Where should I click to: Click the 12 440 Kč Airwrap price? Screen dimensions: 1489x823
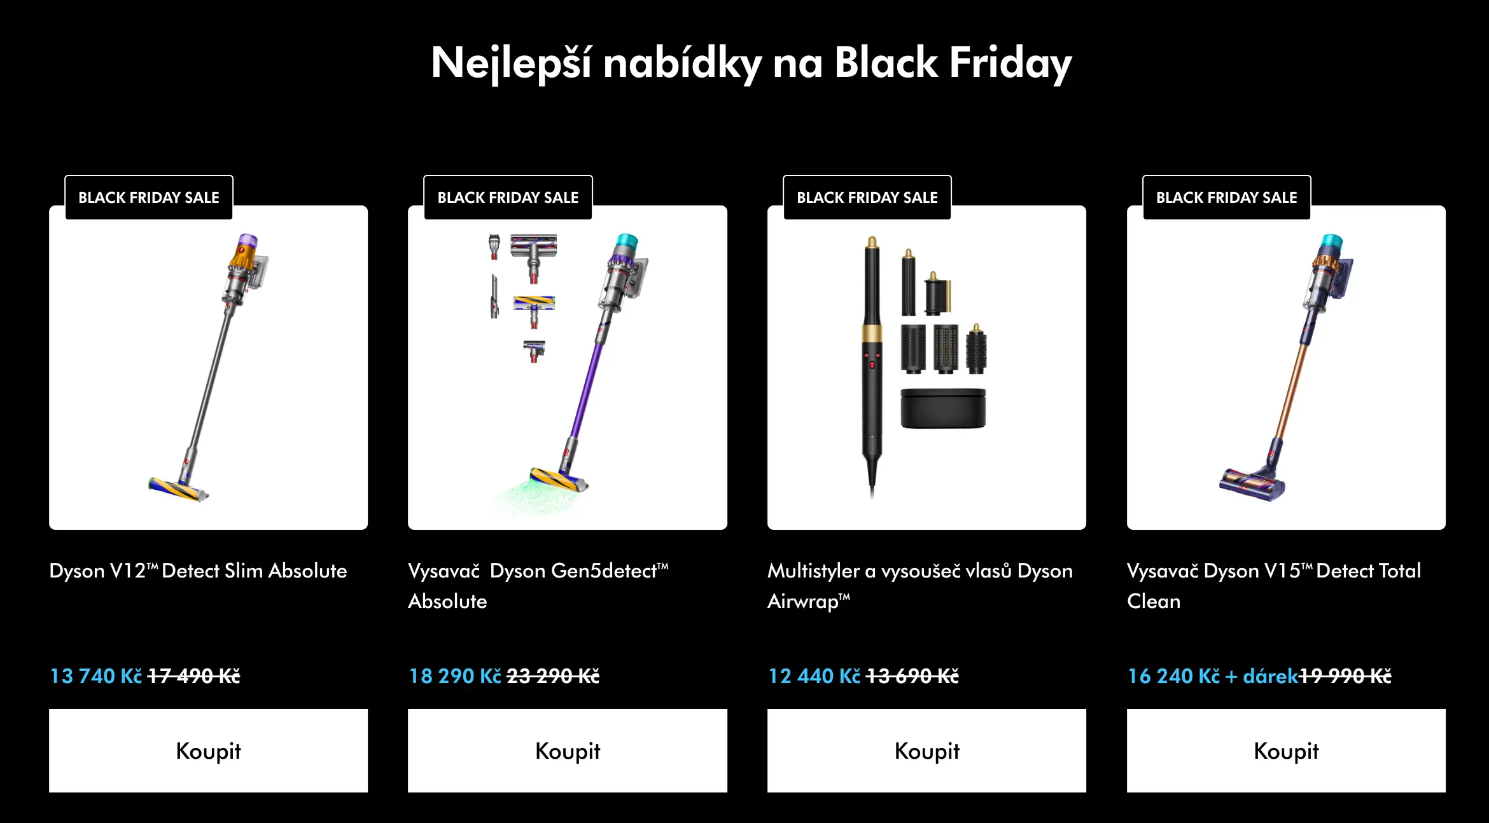click(814, 675)
